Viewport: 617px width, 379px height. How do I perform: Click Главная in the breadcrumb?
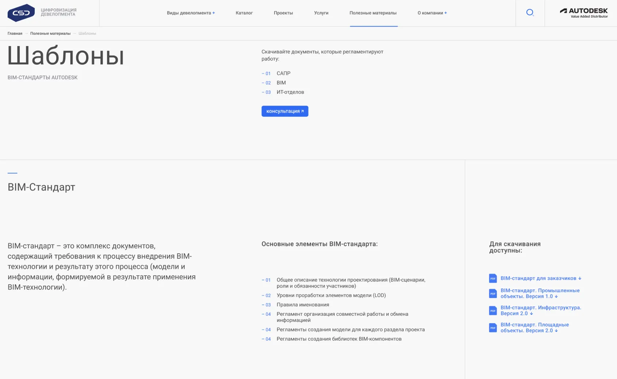(x=15, y=33)
